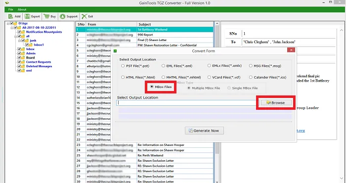The width and height of the screenshot is (346, 183).
Task: Uncheck the D:\tgz root checkbox
Action: pos(12,23)
